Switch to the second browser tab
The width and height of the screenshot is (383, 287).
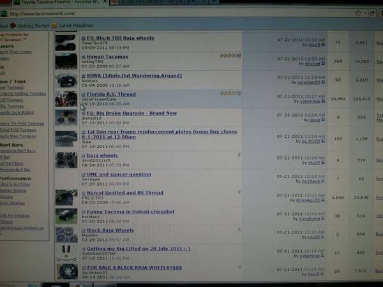click(159, 3)
